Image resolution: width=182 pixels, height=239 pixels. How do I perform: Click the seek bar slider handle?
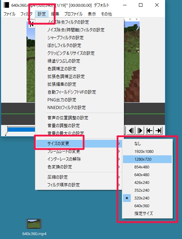6,130
